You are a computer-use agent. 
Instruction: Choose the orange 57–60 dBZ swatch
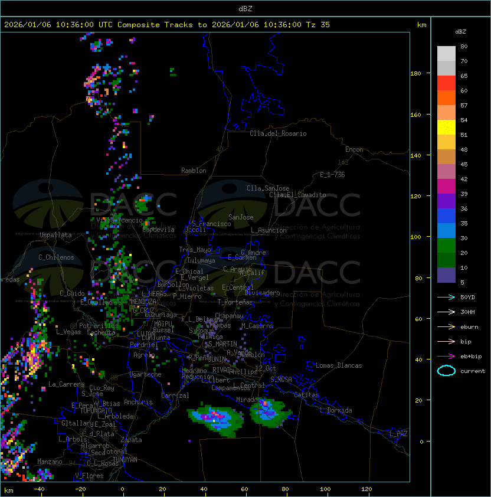point(446,97)
